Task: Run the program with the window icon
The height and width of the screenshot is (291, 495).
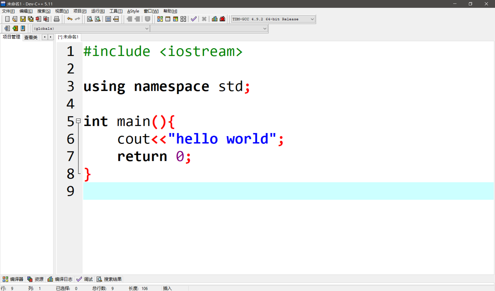Action: 168,19
